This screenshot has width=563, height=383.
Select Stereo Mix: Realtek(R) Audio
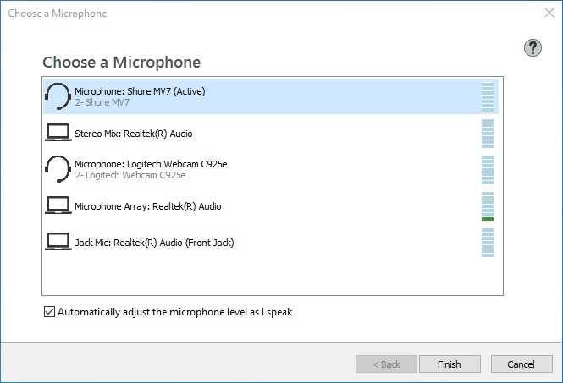click(271, 134)
